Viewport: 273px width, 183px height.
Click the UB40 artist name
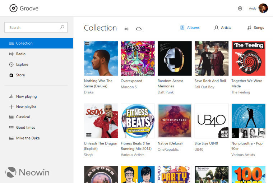[x=199, y=150]
